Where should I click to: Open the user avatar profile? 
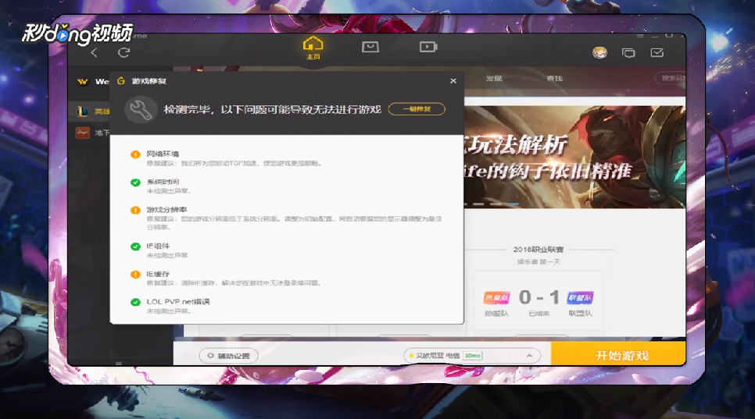[599, 52]
